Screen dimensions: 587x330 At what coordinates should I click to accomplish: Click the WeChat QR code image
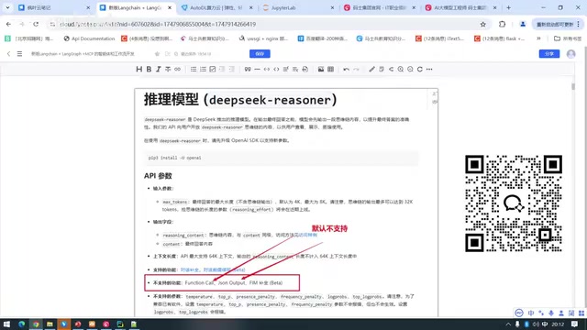tap(514, 203)
